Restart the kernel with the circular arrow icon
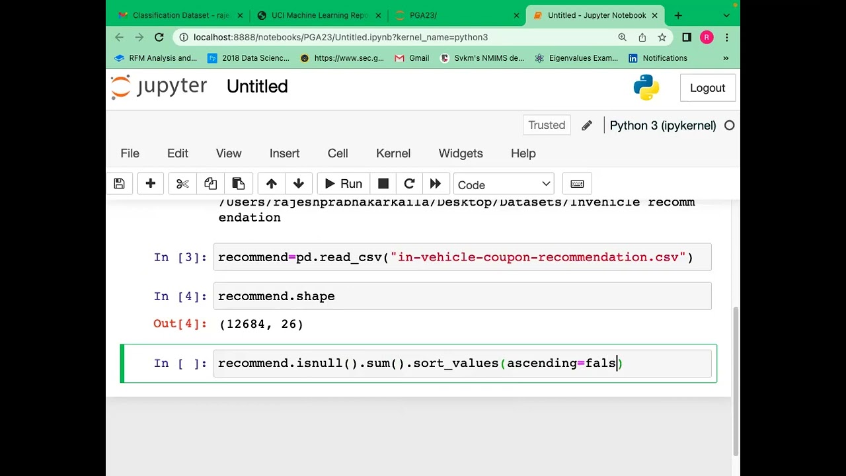Image resolution: width=846 pixels, height=476 pixels. coord(409,184)
